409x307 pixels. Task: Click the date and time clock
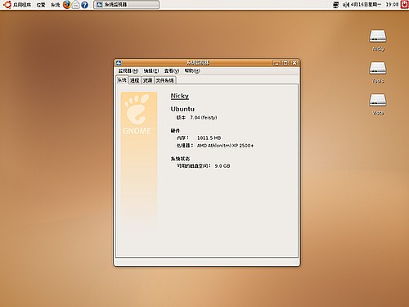click(x=375, y=5)
